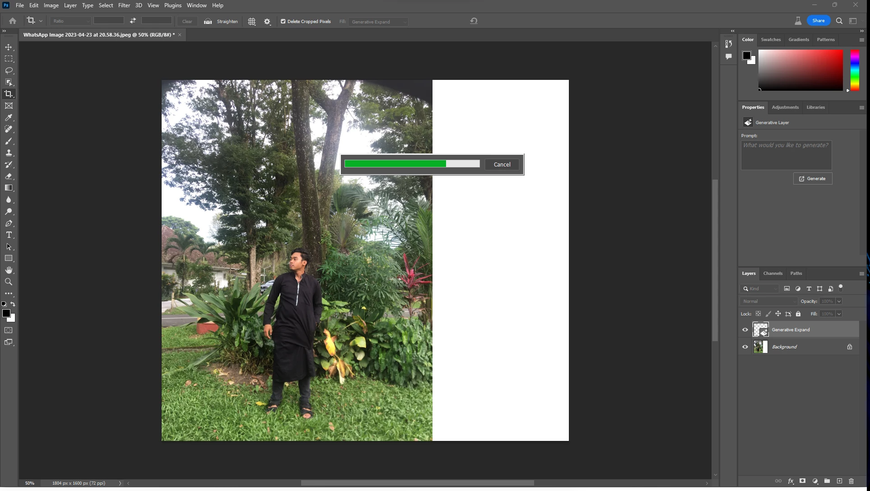Viewport: 870px width, 491px height.
Task: Select the Clone Stamp tool
Action: 9,153
